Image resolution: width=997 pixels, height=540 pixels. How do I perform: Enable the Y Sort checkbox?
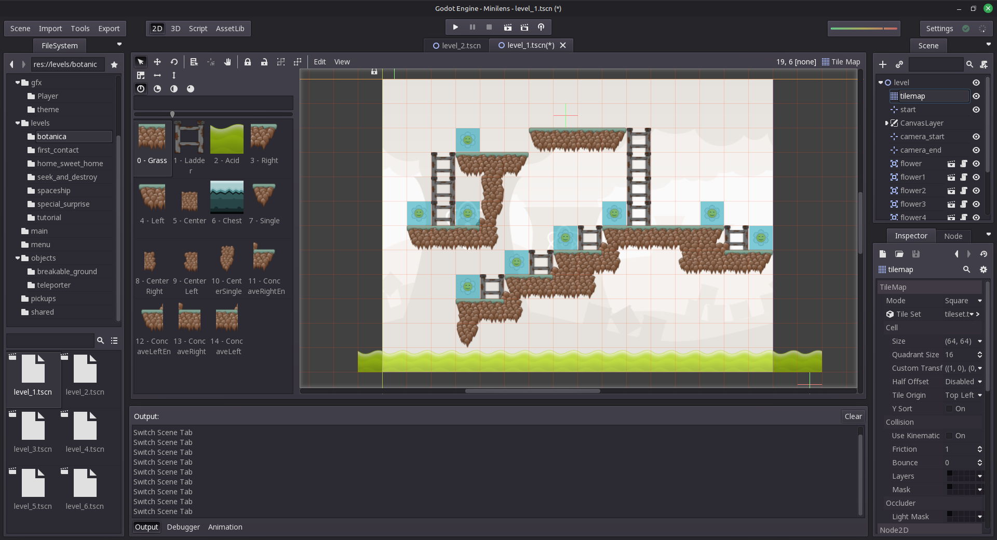point(949,409)
